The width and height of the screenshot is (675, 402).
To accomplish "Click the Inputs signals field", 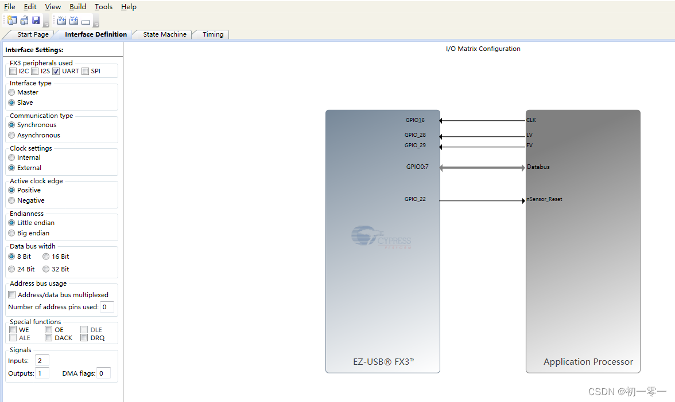I will (42, 361).
